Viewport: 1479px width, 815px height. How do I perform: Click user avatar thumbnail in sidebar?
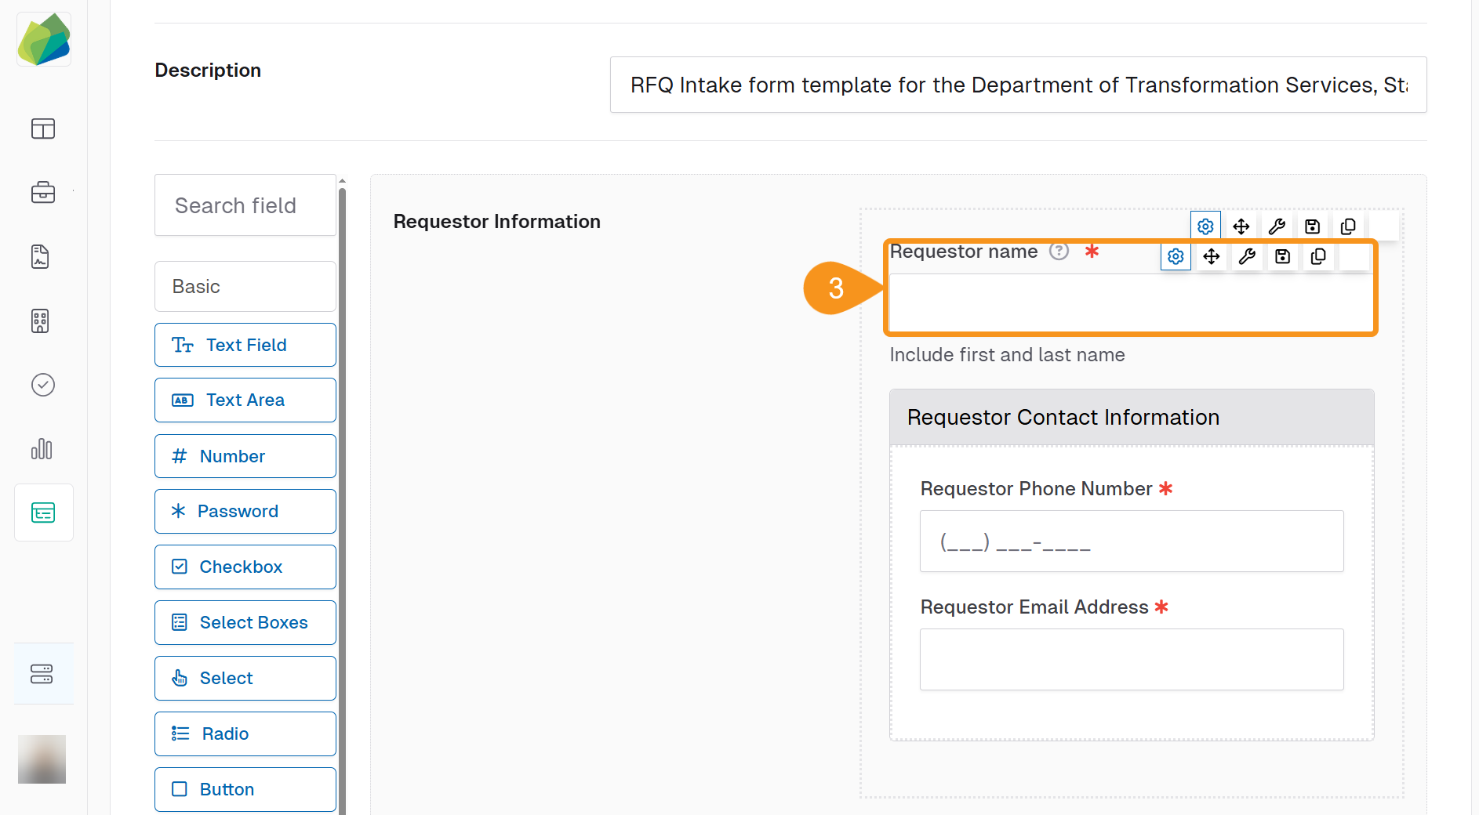tap(42, 759)
